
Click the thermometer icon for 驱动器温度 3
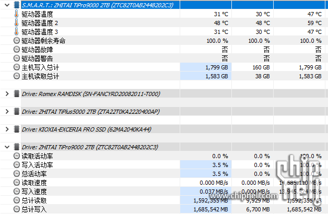16,31
